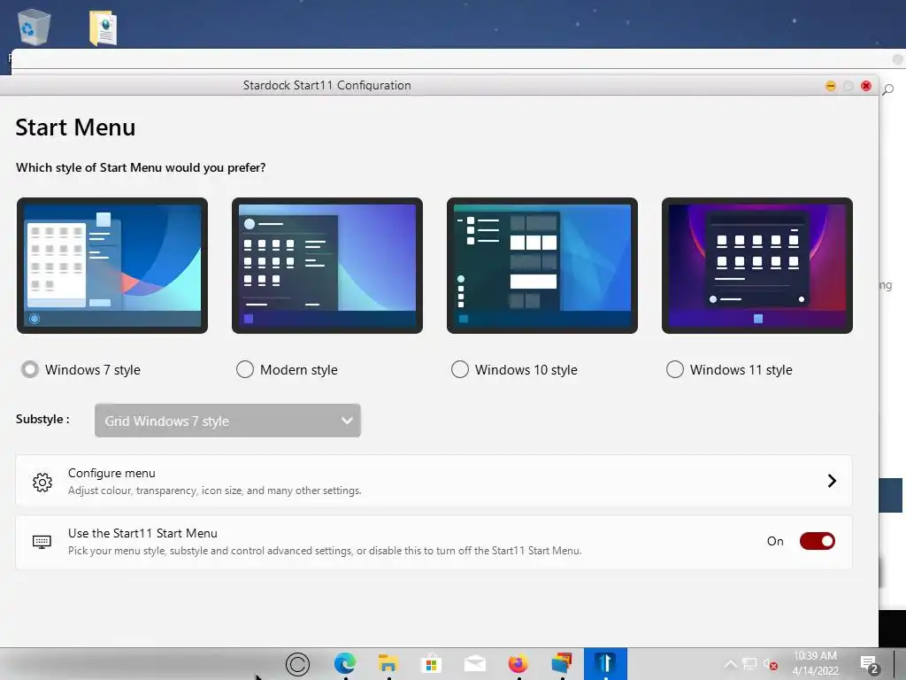Click the Modern style preview thumbnail
The width and height of the screenshot is (906, 680).
click(x=327, y=266)
